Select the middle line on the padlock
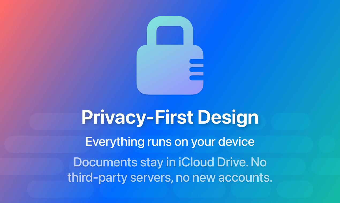The width and height of the screenshot is (340, 203). (x=196, y=69)
